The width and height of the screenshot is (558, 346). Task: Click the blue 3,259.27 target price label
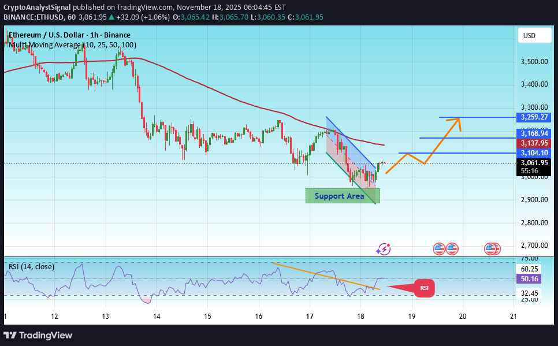point(533,117)
